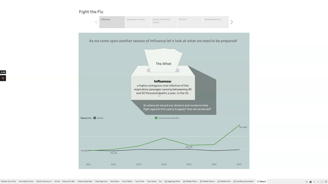The width and height of the screenshot is (328, 184).
Task: Go to the next sheet tab arrow
Action: tap(318, 182)
